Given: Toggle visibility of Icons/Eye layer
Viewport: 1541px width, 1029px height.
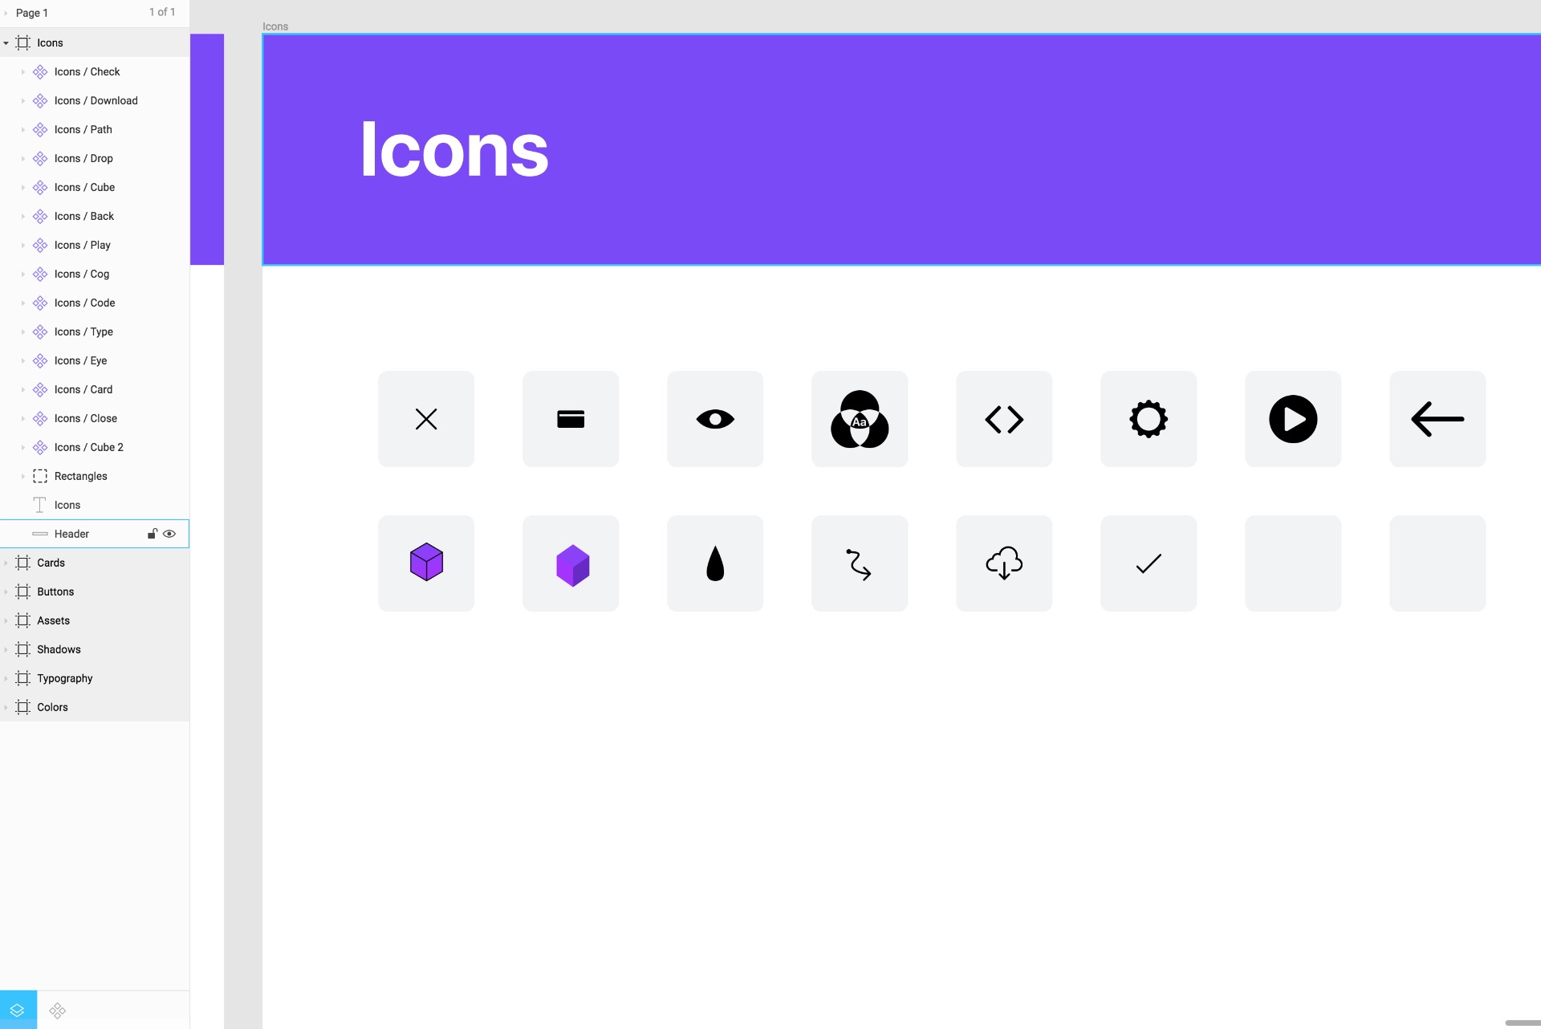Looking at the screenshot, I should 170,360.
